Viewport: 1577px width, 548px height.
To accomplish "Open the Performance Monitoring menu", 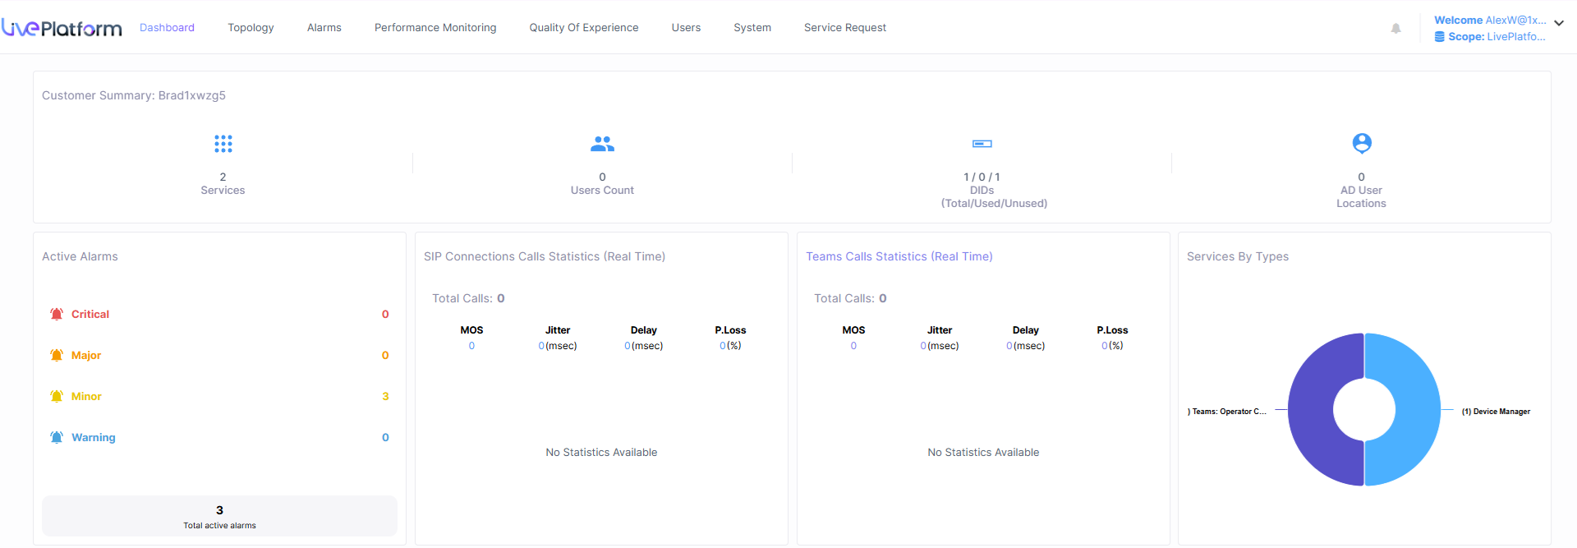I will [x=435, y=28].
